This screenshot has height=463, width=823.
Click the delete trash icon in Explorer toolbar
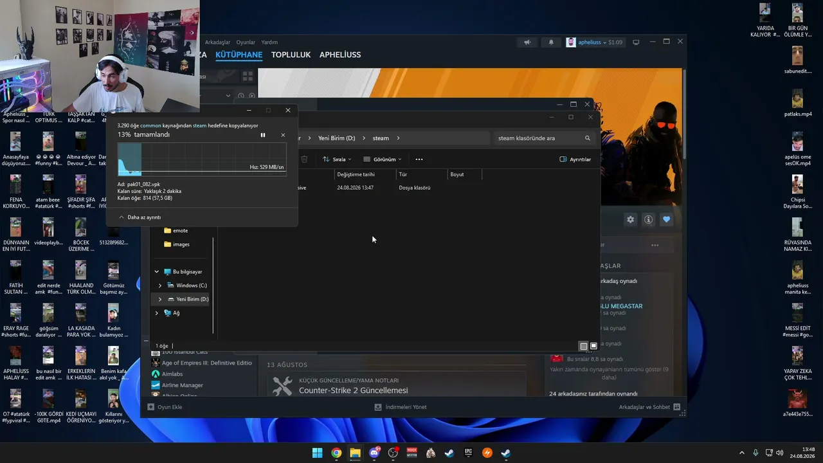[305, 159]
